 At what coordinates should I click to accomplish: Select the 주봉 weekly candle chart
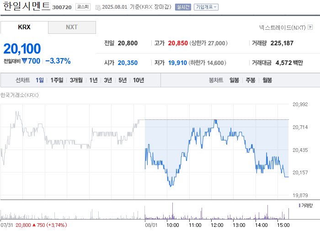251,80
